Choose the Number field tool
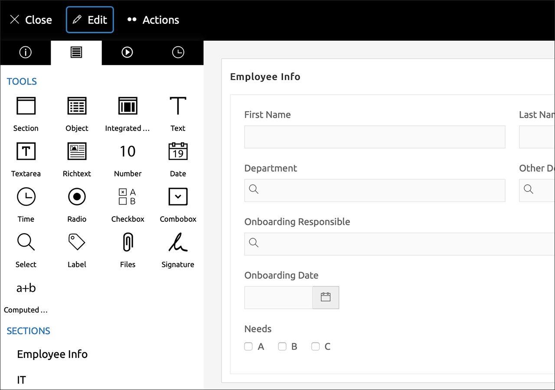The width and height of the screenshot is (555, 390). [127, 151]
